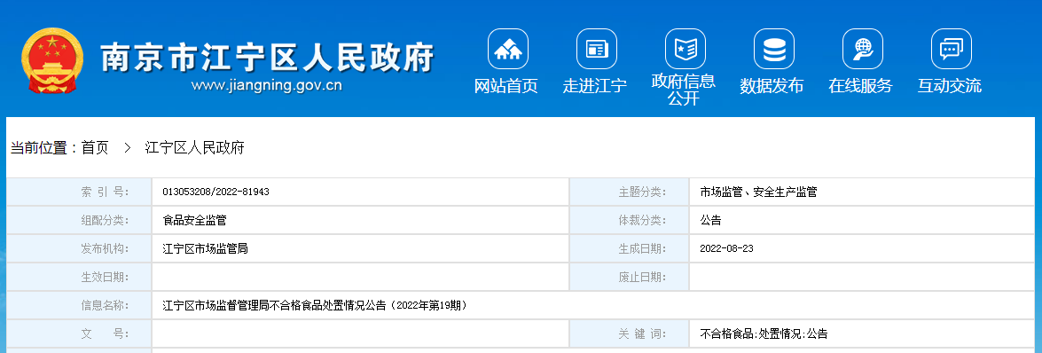Click the 信息名称 field label
The image size is (1042, 353).
point(105,306)
